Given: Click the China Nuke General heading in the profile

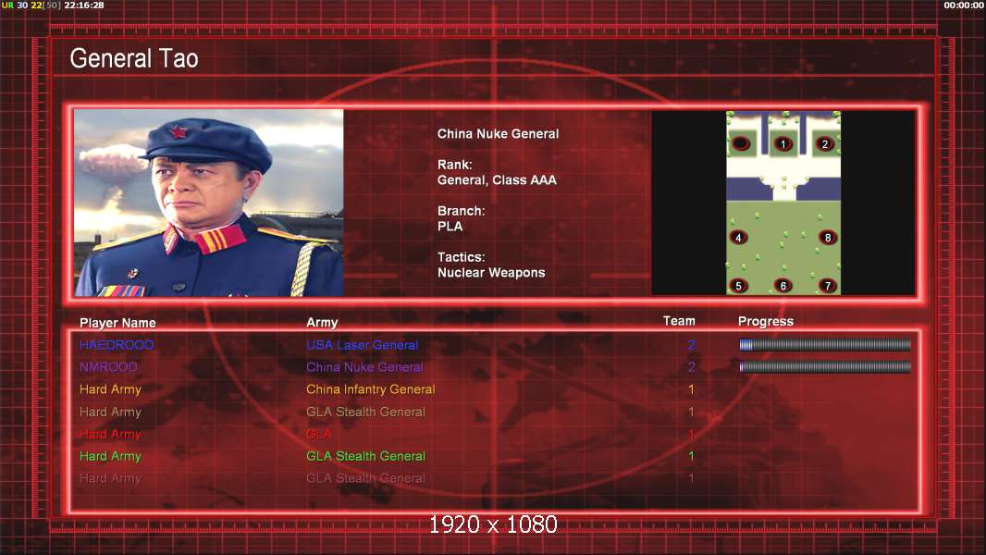Looking at the screenshot, I should (x=498, y=134).
